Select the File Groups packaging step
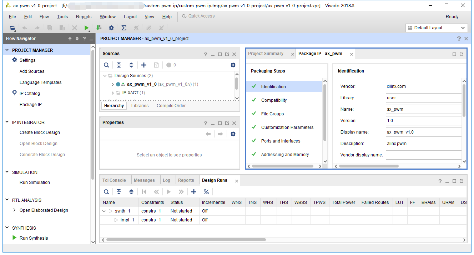The height and width of the screenshot is (255, 474). pos(273,114)
